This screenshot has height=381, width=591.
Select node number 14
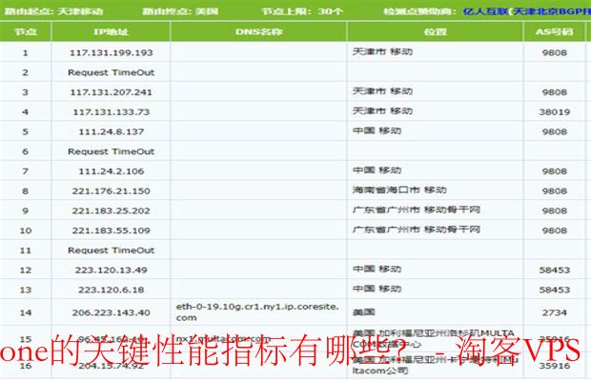(25, 312)
